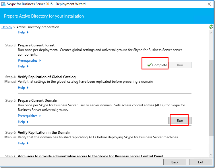Click the scrollbar up arrow
The height and width of the screenshot is (168, 215).
211,33
